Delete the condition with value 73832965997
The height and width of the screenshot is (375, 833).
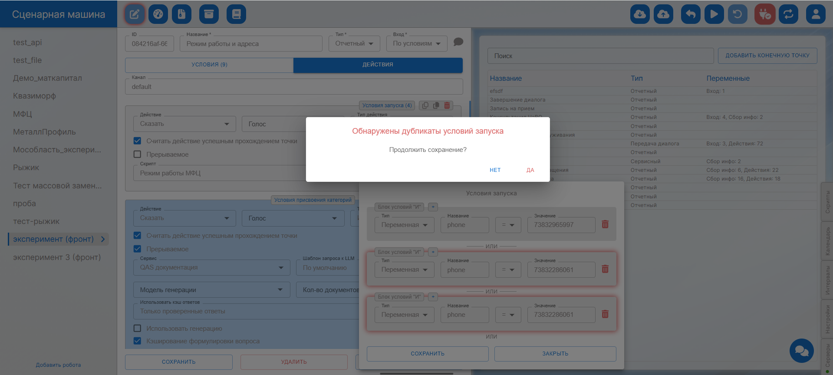pyautogui.click(x=605, y=224)
